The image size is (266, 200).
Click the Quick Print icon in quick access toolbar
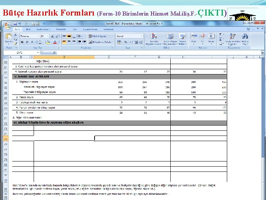(38, 24)
